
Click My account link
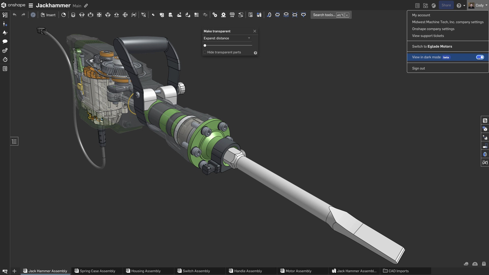coord(421,15)
